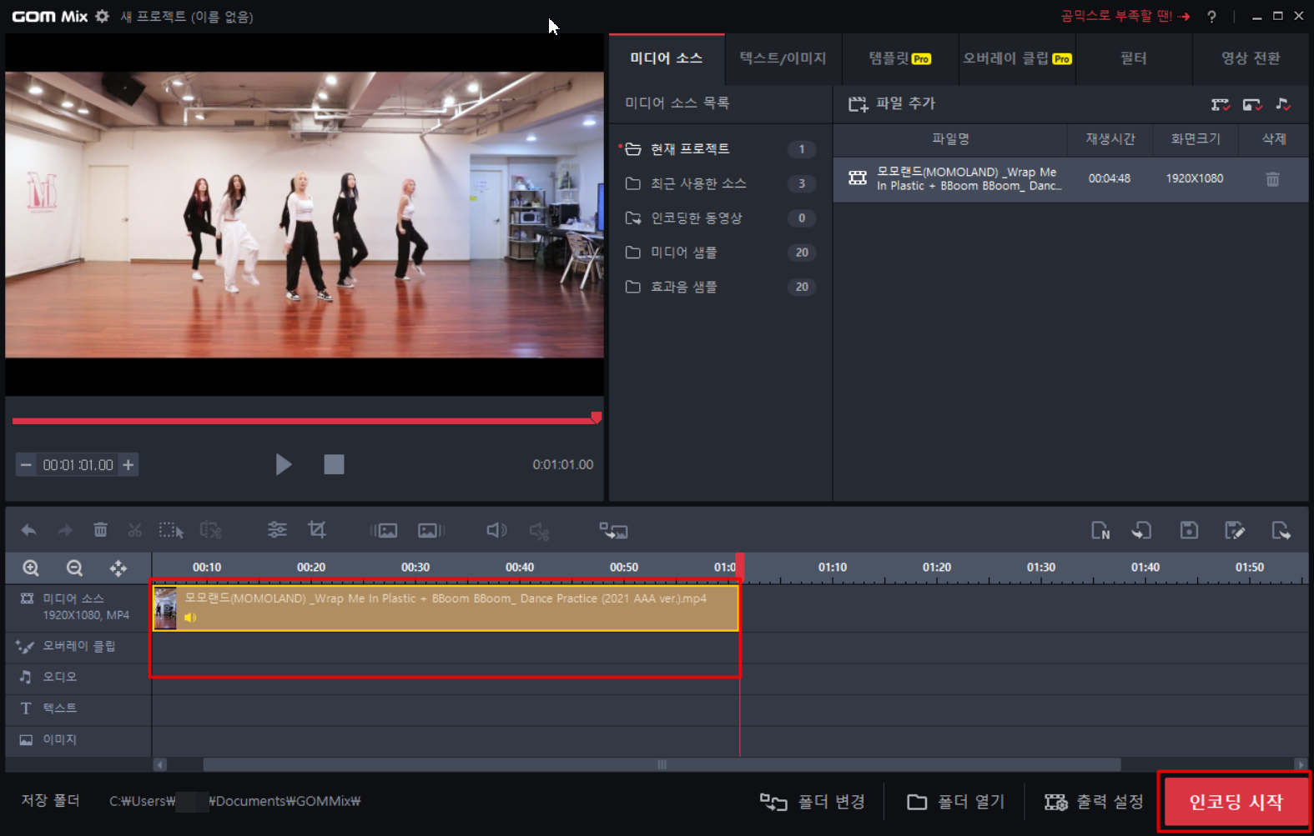
Task: Split clip using the scissors icon
Action: [134, 530]
